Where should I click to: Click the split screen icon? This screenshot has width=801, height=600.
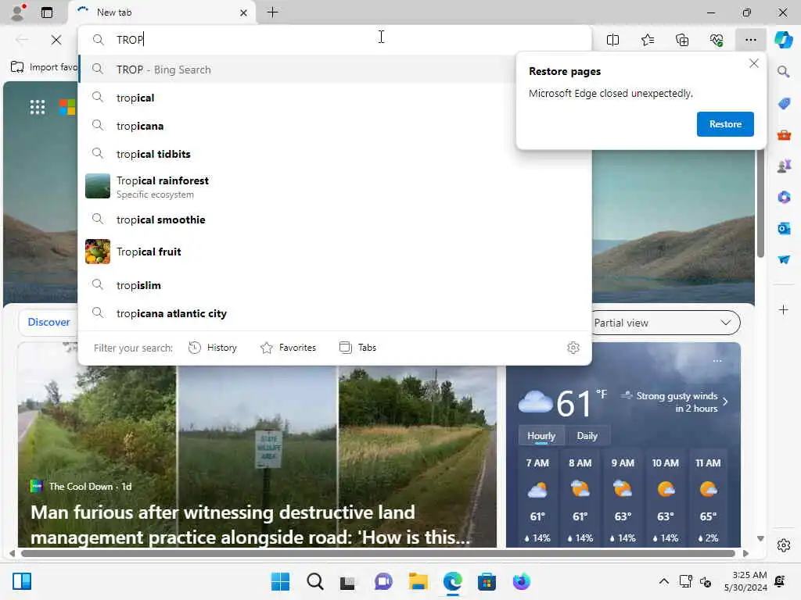(x=612, y=40)
